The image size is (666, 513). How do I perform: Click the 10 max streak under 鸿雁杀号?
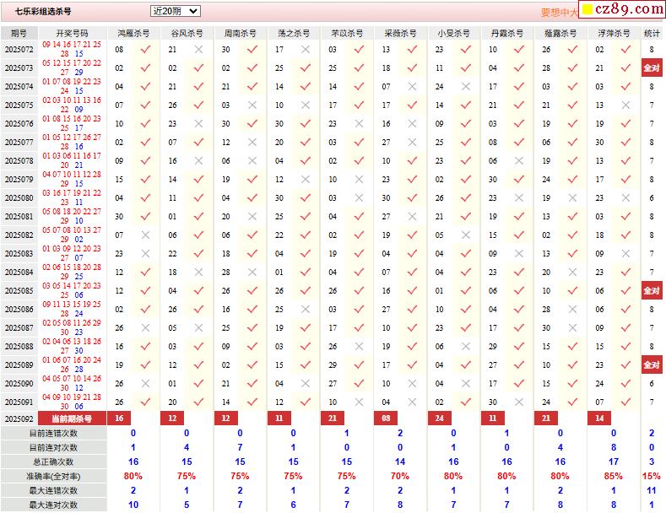133,505
